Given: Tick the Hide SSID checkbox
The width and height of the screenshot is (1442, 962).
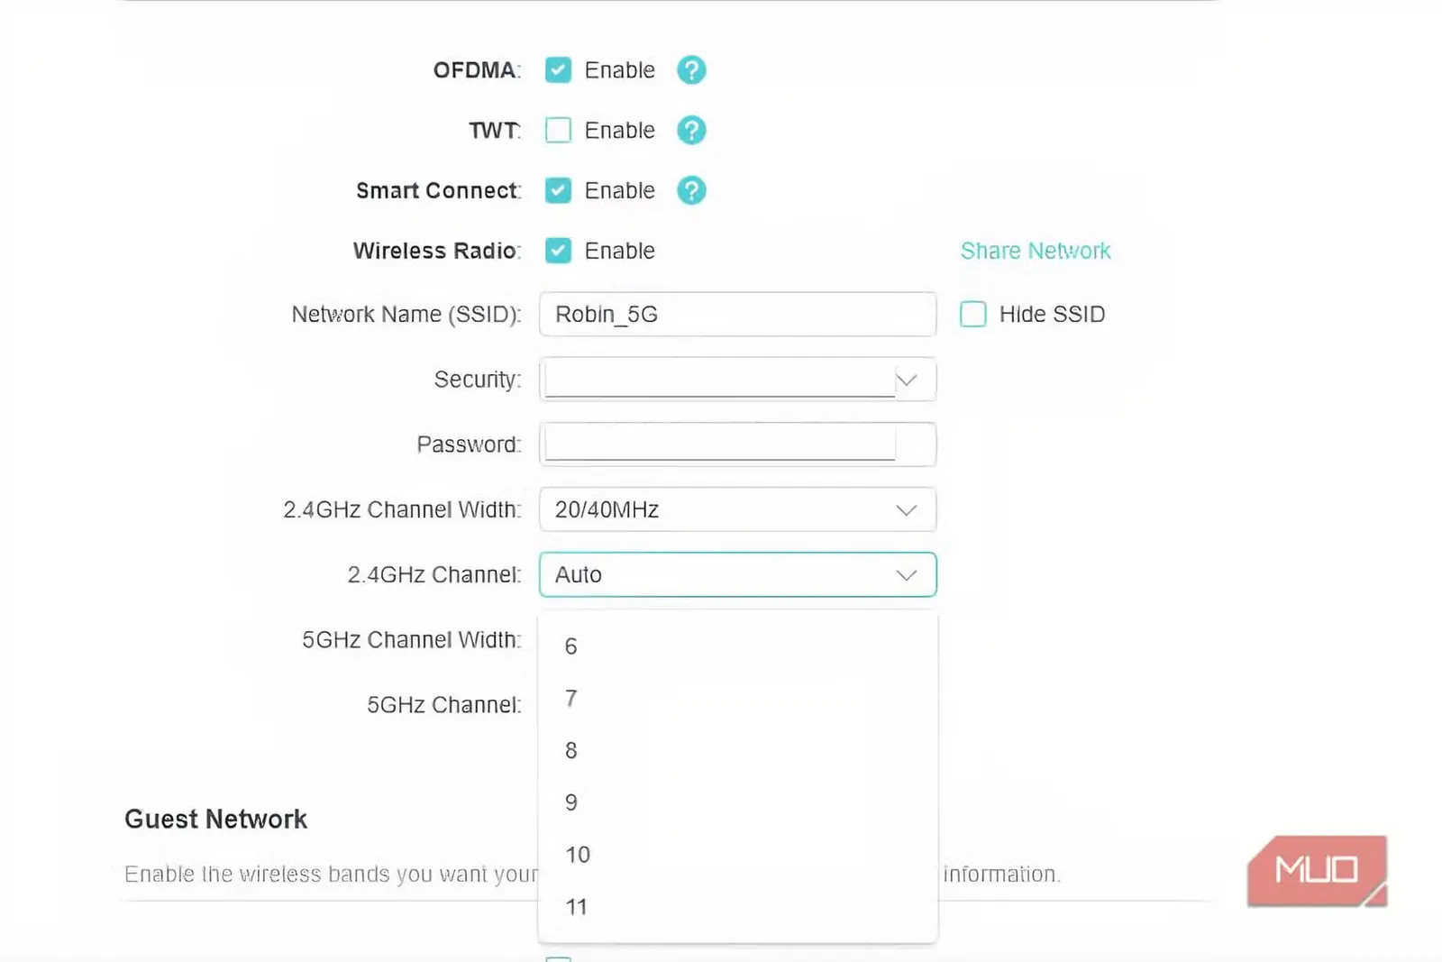Looking at the screenshot, I should point(973,315).
